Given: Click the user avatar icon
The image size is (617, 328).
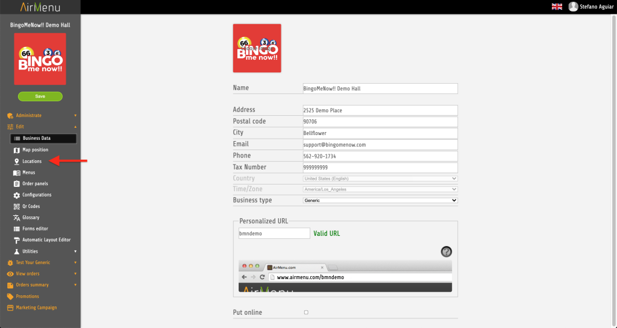Looking at the screenshot, I should coord(573,7).
